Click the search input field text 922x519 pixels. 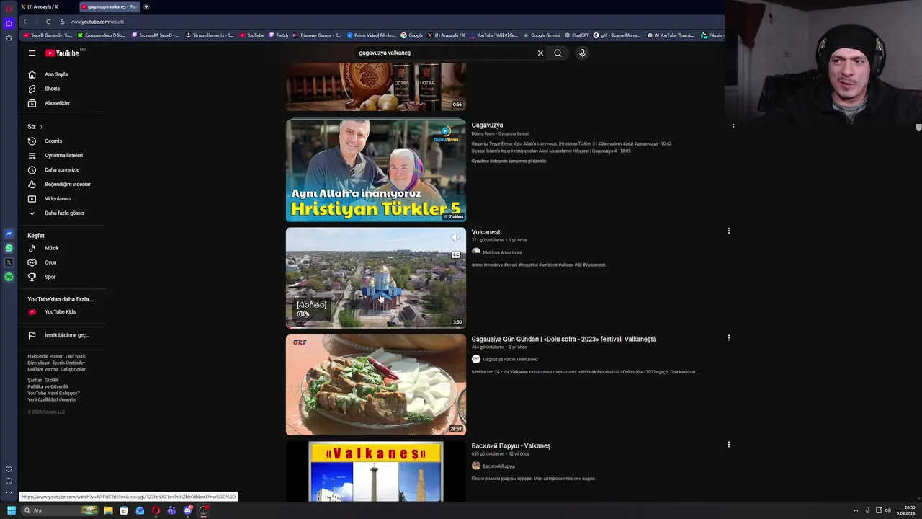[x=385, y=53]
